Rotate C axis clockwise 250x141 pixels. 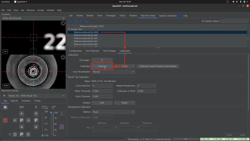28,134
